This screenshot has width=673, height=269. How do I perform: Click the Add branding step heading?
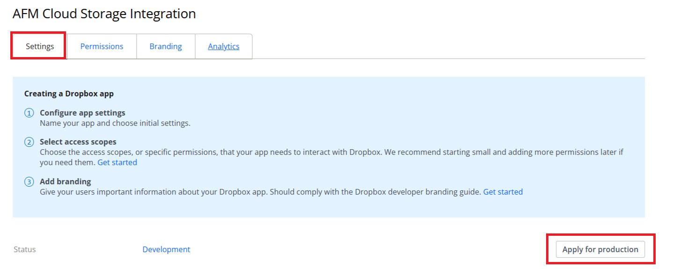[65, 182]
